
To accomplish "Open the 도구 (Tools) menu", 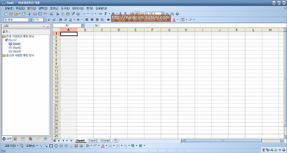I will click(65, 8).
